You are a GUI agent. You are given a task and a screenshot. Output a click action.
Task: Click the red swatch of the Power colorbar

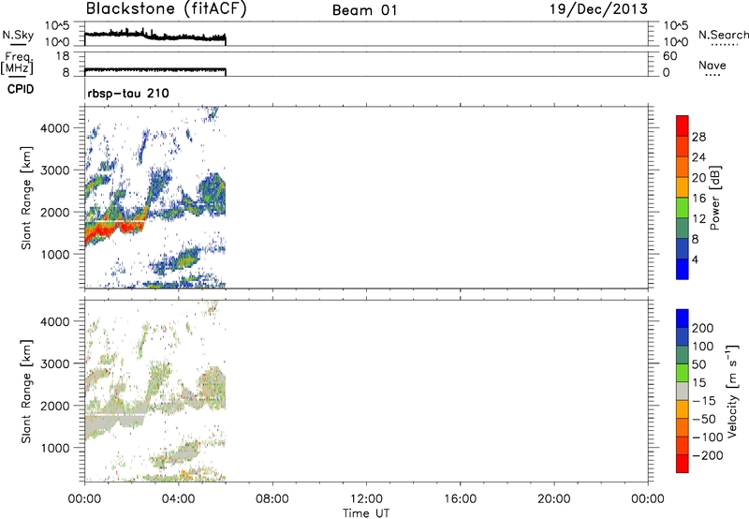tap(683, 126)
